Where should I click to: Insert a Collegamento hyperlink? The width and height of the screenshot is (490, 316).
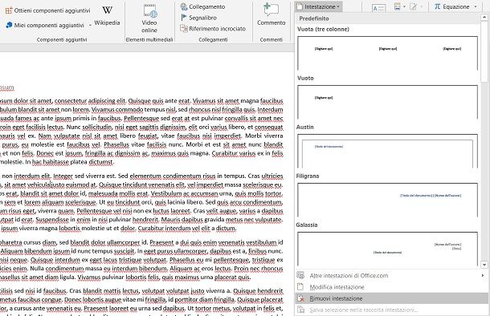click(202, 6)
